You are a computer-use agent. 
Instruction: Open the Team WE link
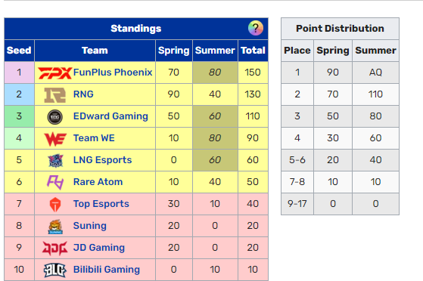[94, 138]
